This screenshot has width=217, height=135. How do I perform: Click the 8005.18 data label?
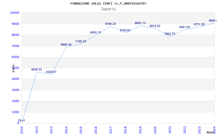[x=96, y=32]
